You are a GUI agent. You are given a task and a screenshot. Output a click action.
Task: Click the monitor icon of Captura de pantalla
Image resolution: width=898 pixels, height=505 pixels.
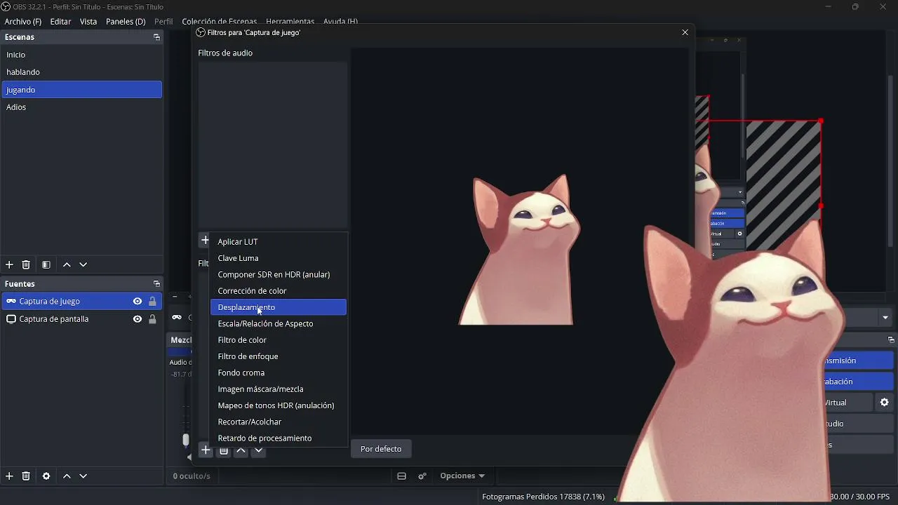click(11, 319)
